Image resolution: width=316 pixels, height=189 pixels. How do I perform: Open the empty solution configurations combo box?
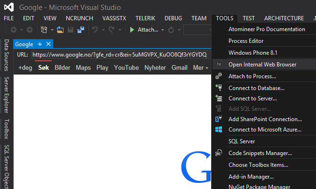tap(197, 30)
